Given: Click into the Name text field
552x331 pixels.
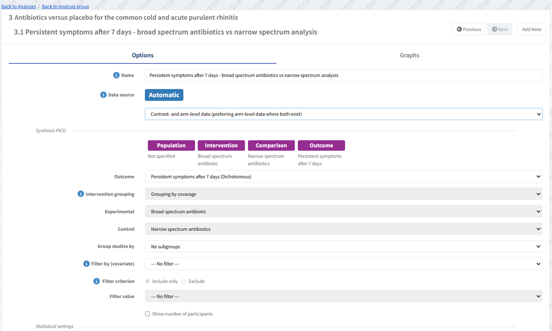Looking at the screenshot, I should 343,75.
